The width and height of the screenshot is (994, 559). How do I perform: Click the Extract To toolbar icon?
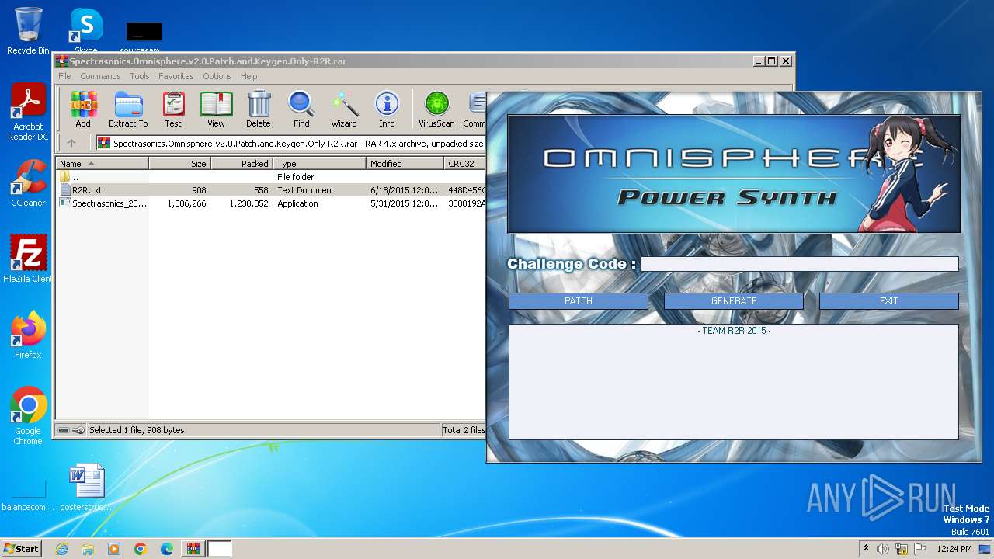128,109
